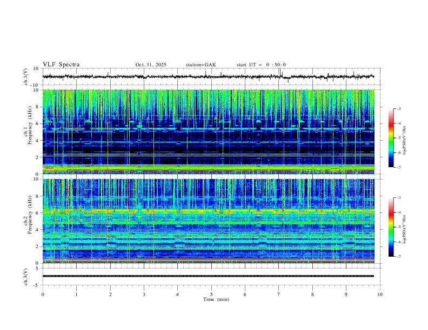Click the '5' tick on time axis
This screenshot has width=428, height=330.
[x=211, y=294]
